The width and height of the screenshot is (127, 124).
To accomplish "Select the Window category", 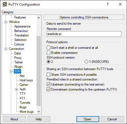I will (x=14, y=22).
